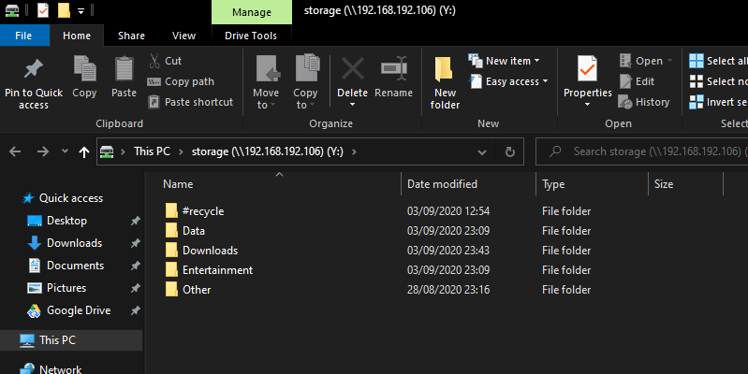This screenshot has height=374, width=748.
Task: Switch to the View ribbon tab
Action: [x=183, y=36]
